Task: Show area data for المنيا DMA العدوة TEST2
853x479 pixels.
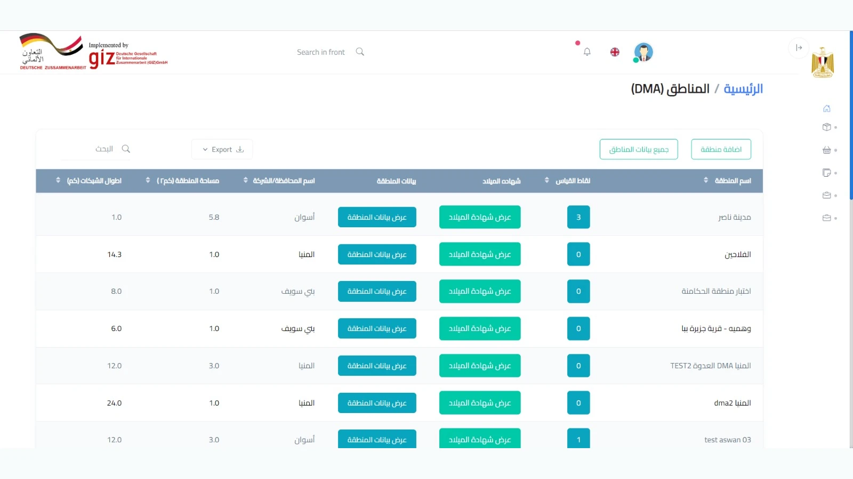Action: pyautogui.click(x=377, y=366)
